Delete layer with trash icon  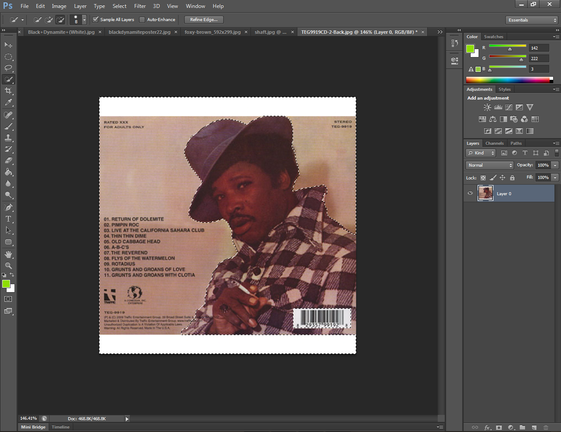[x=546, y=428]
